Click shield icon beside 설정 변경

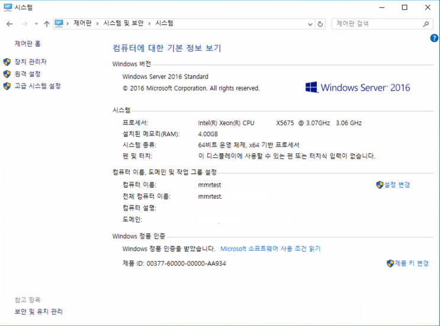coord(380,185)
